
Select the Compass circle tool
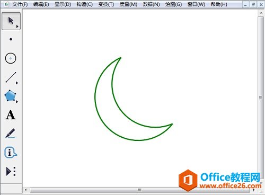click(11, 58)
